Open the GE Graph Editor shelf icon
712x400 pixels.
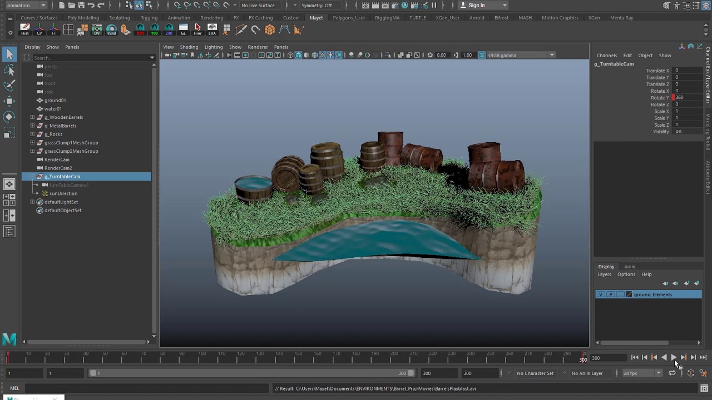[183, 29]
